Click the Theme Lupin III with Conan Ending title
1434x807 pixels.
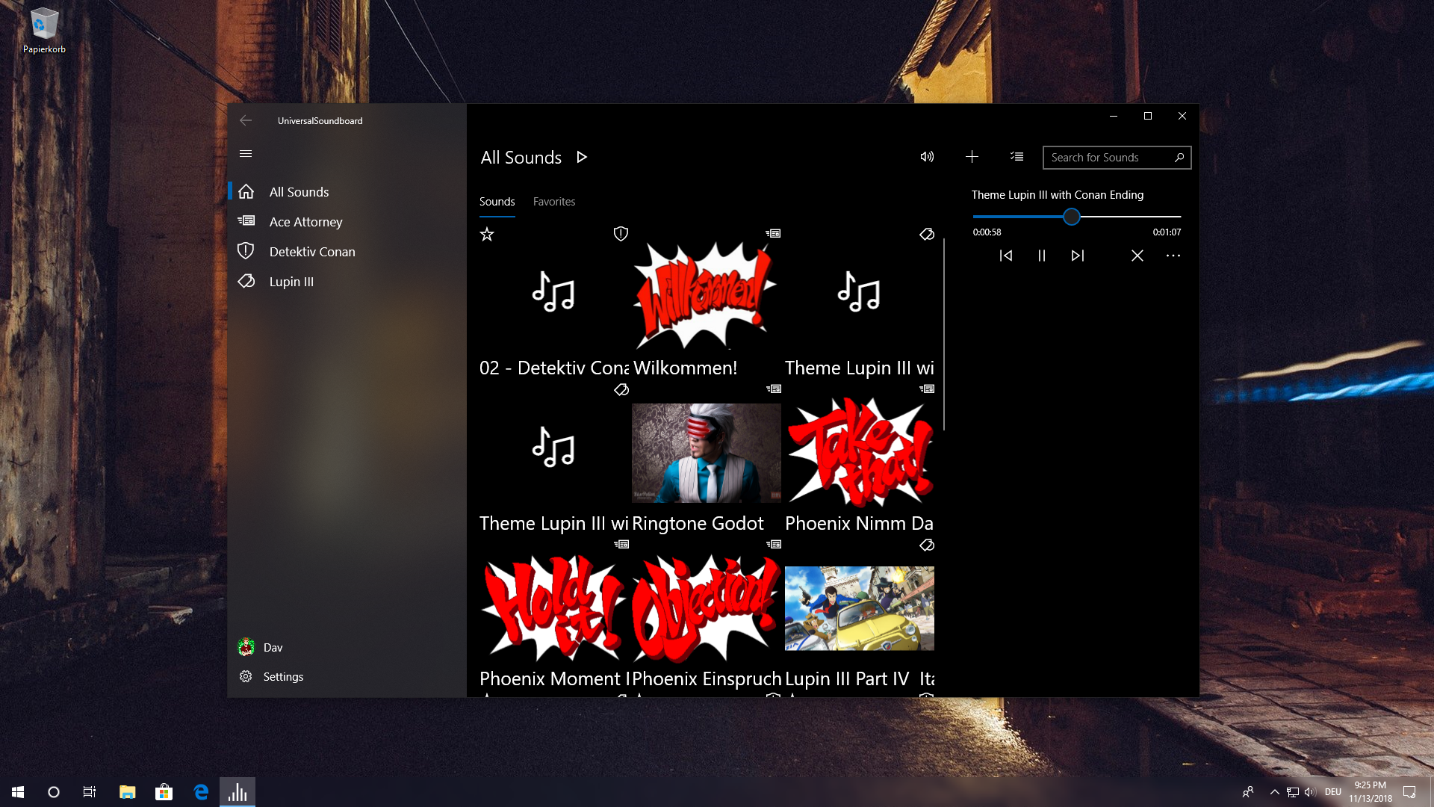point(1057,195)
